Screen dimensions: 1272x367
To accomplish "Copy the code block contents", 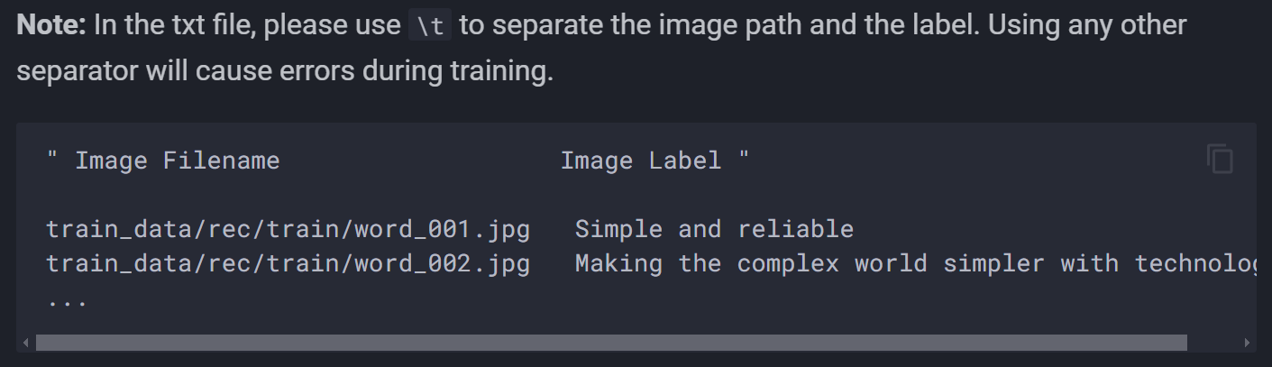I will tap(1220, 159).
